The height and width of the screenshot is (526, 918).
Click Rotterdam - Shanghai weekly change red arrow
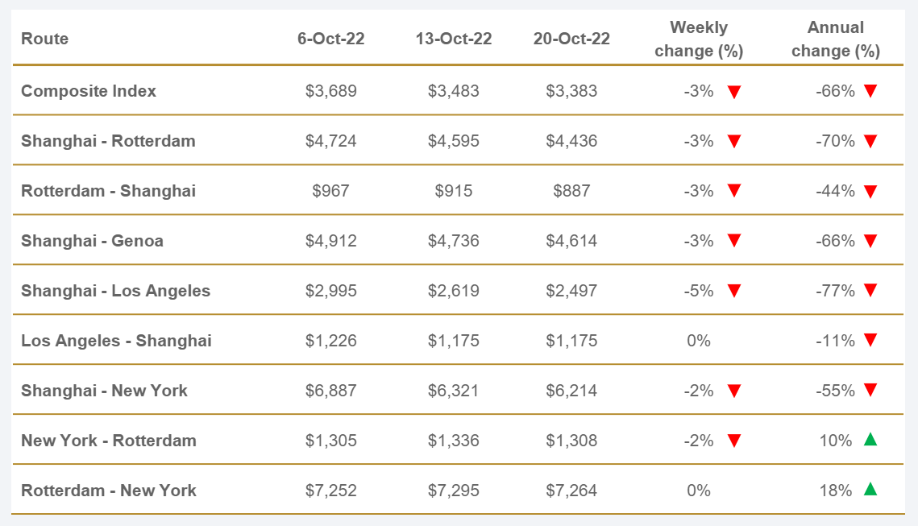(733, 192)
